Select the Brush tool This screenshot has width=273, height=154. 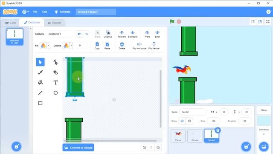(40, 72)
